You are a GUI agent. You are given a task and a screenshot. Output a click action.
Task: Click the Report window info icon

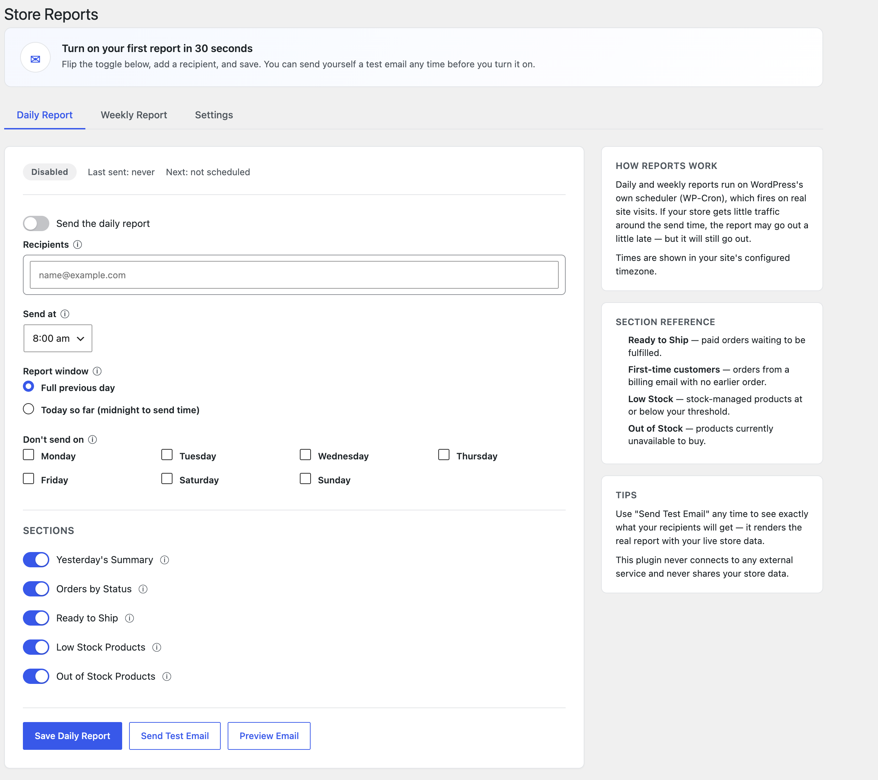point(97,371)
